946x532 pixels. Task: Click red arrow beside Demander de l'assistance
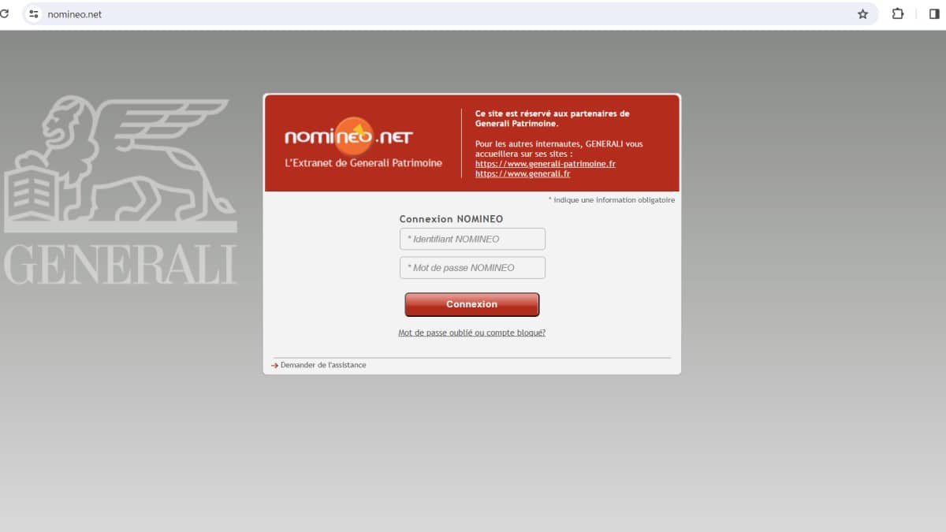tap(275, 366)
